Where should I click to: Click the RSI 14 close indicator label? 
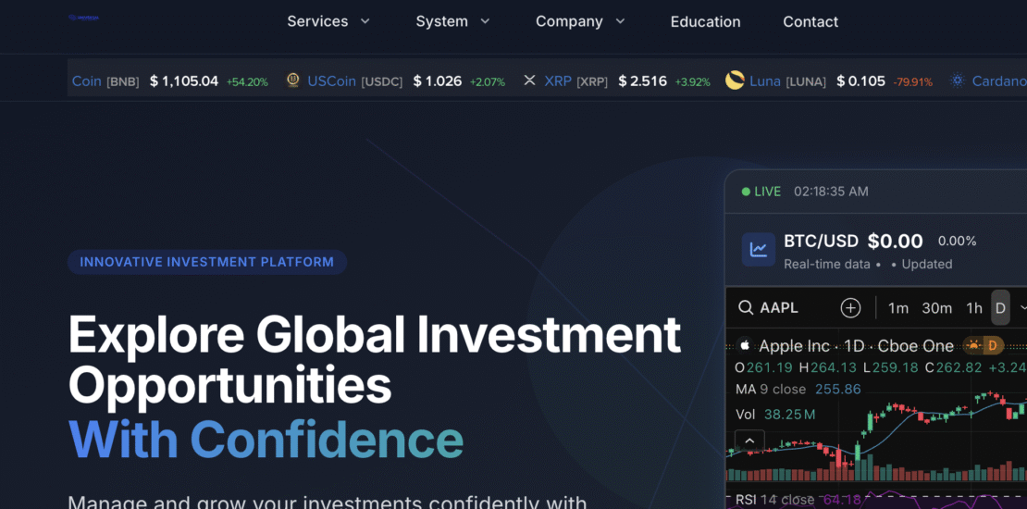(774, 500)
